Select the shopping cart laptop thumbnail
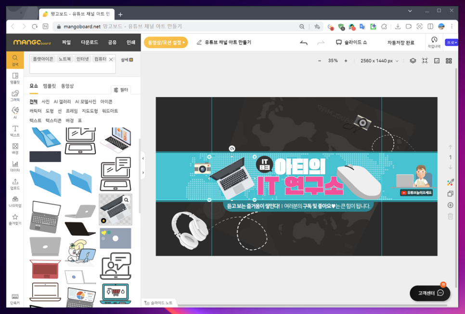The width and height of the screenshot is (465, 314). pos(116,294)
